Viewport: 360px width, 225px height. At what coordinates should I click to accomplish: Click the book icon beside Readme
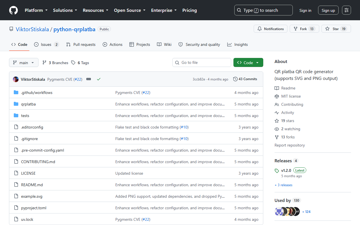click(x=277, y=88)
